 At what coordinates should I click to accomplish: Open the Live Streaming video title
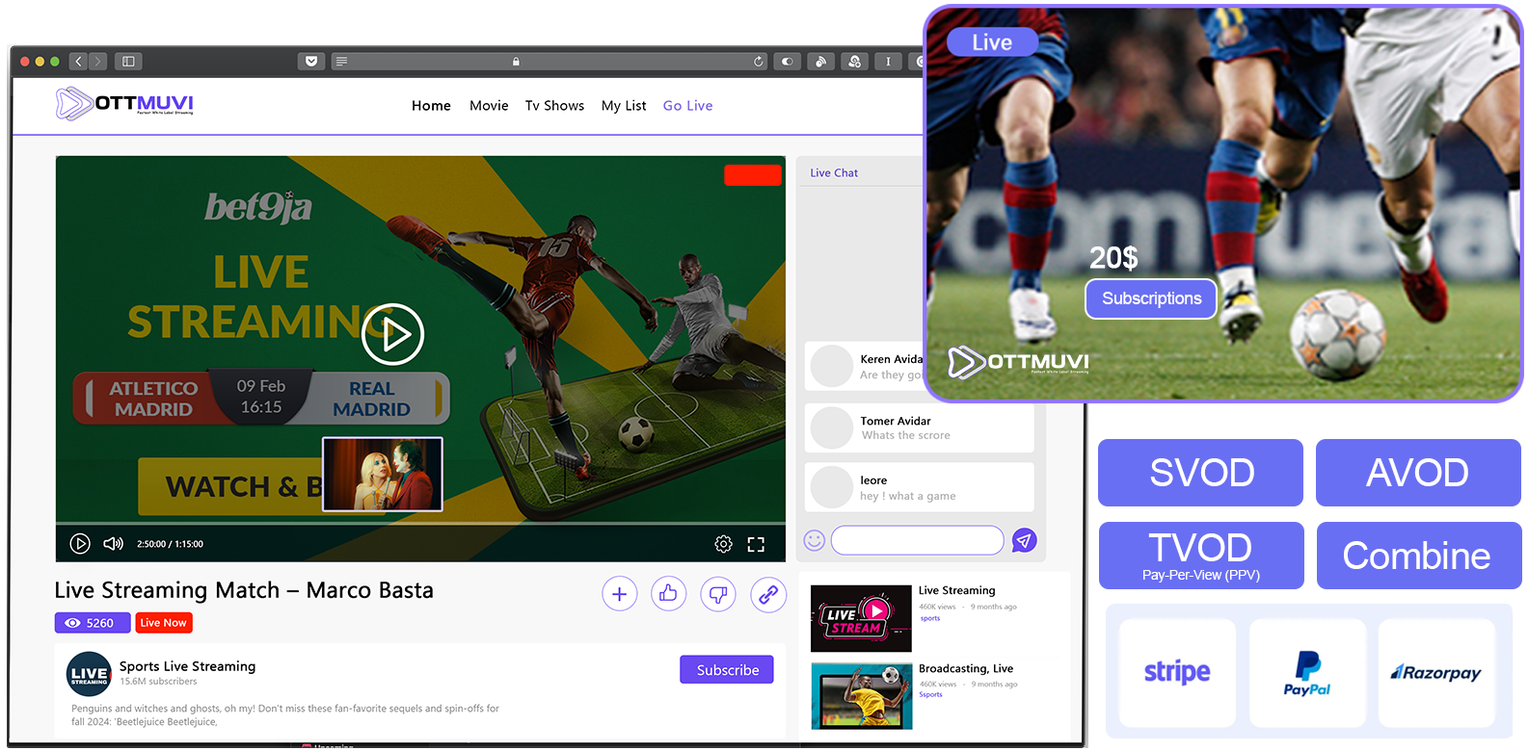[956, 590]
